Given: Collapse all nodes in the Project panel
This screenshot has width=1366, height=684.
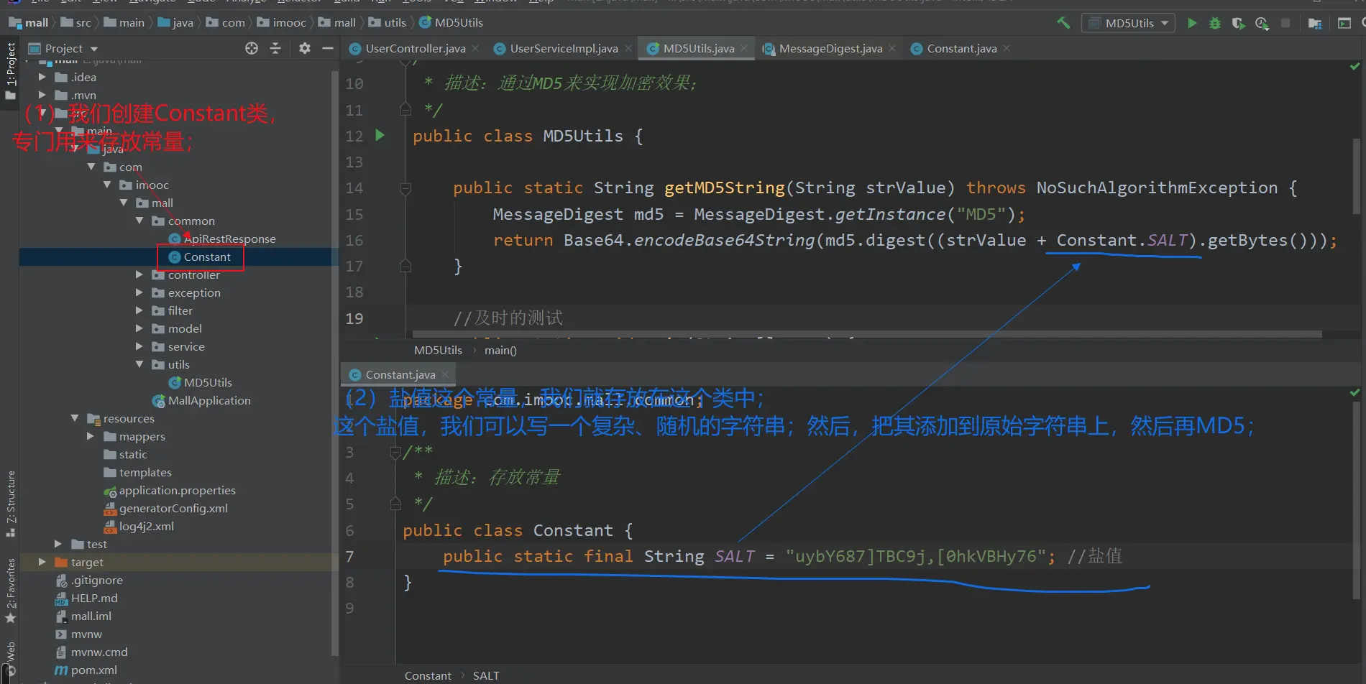Looking at the screenshot, I should (275, 48).
